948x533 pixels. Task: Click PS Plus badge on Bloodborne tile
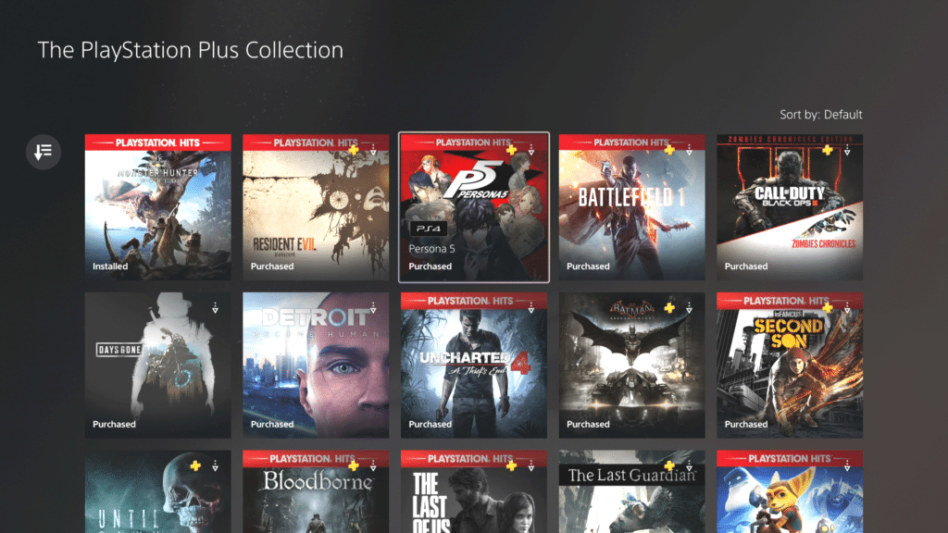(x=354, y=466)
